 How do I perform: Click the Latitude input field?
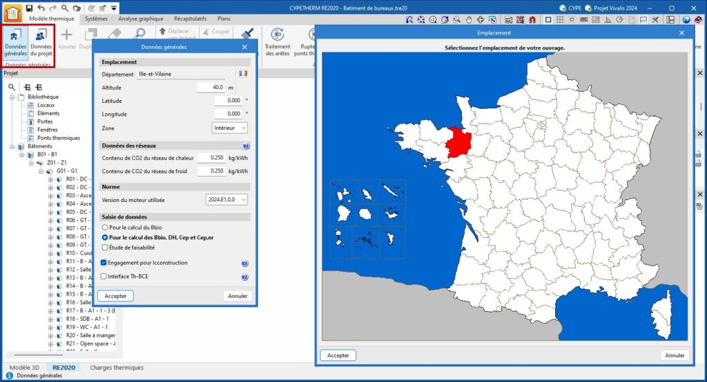click(x=229, y=101)
